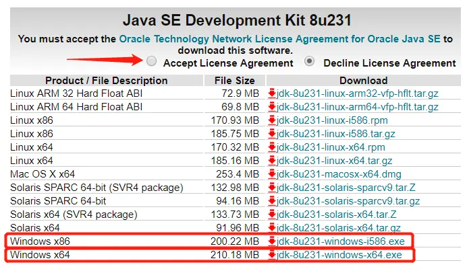This screenshot has height=271, width=469.
Task: Download jdk-8u231-linux-i586.tar.gz link
Action: (335, 134)
